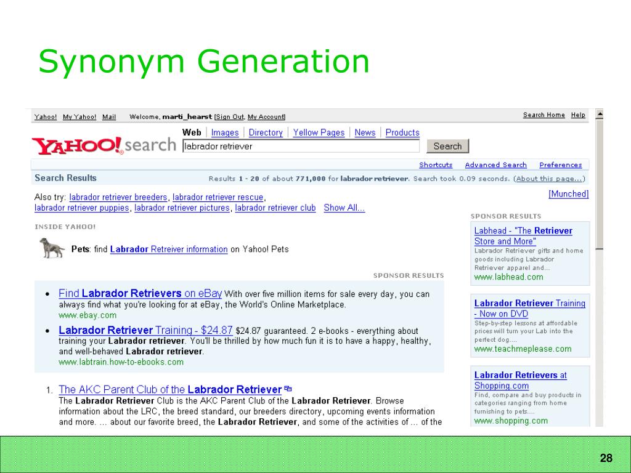
Task: Switch to the Yellow Pages tab
Action: tap(319, 133)
